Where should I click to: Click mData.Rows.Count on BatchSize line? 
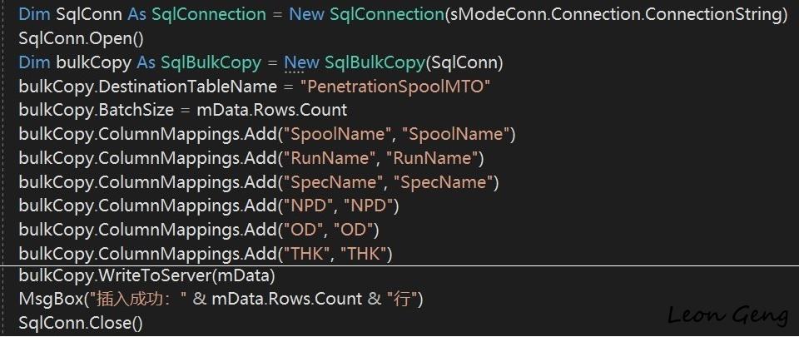[x=271, y=110]
